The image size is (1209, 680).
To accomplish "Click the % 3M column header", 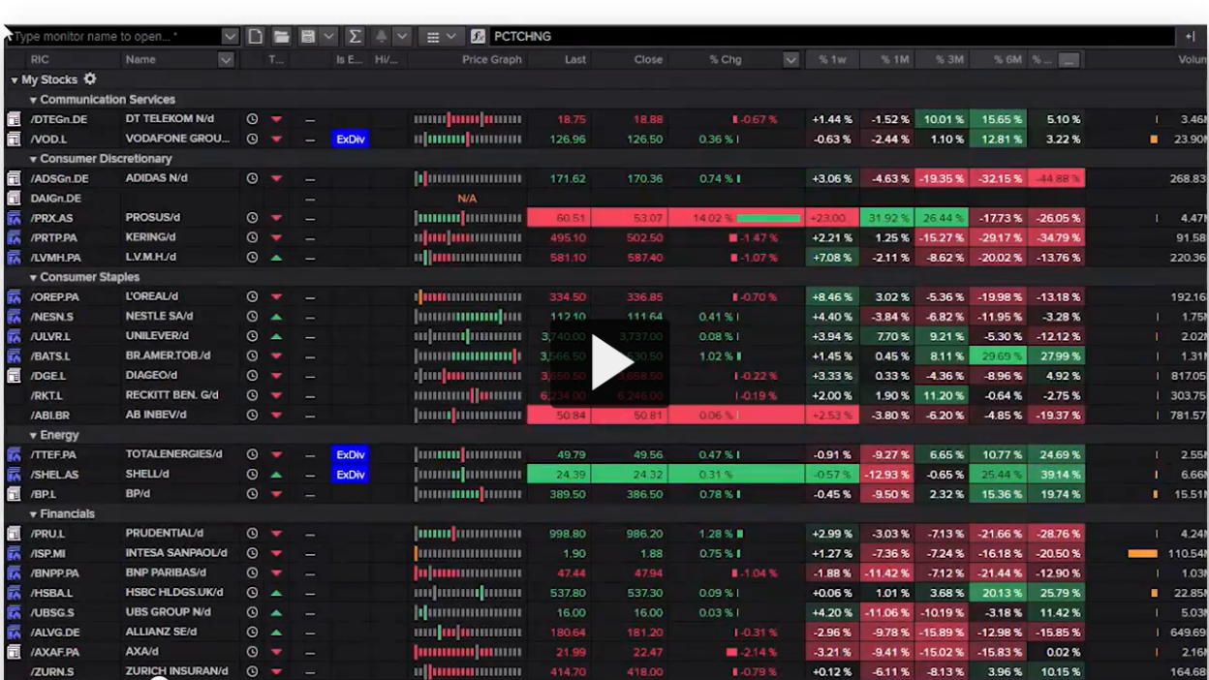I will point(948,60).
